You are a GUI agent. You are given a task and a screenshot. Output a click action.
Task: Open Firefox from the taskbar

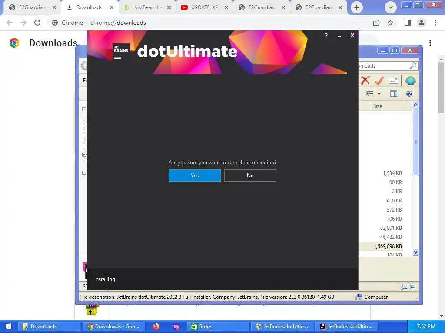pyautogui.click(x=156, y=326)
